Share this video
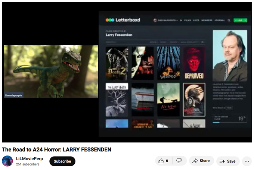Screen dimensions: 254x170 201,161
